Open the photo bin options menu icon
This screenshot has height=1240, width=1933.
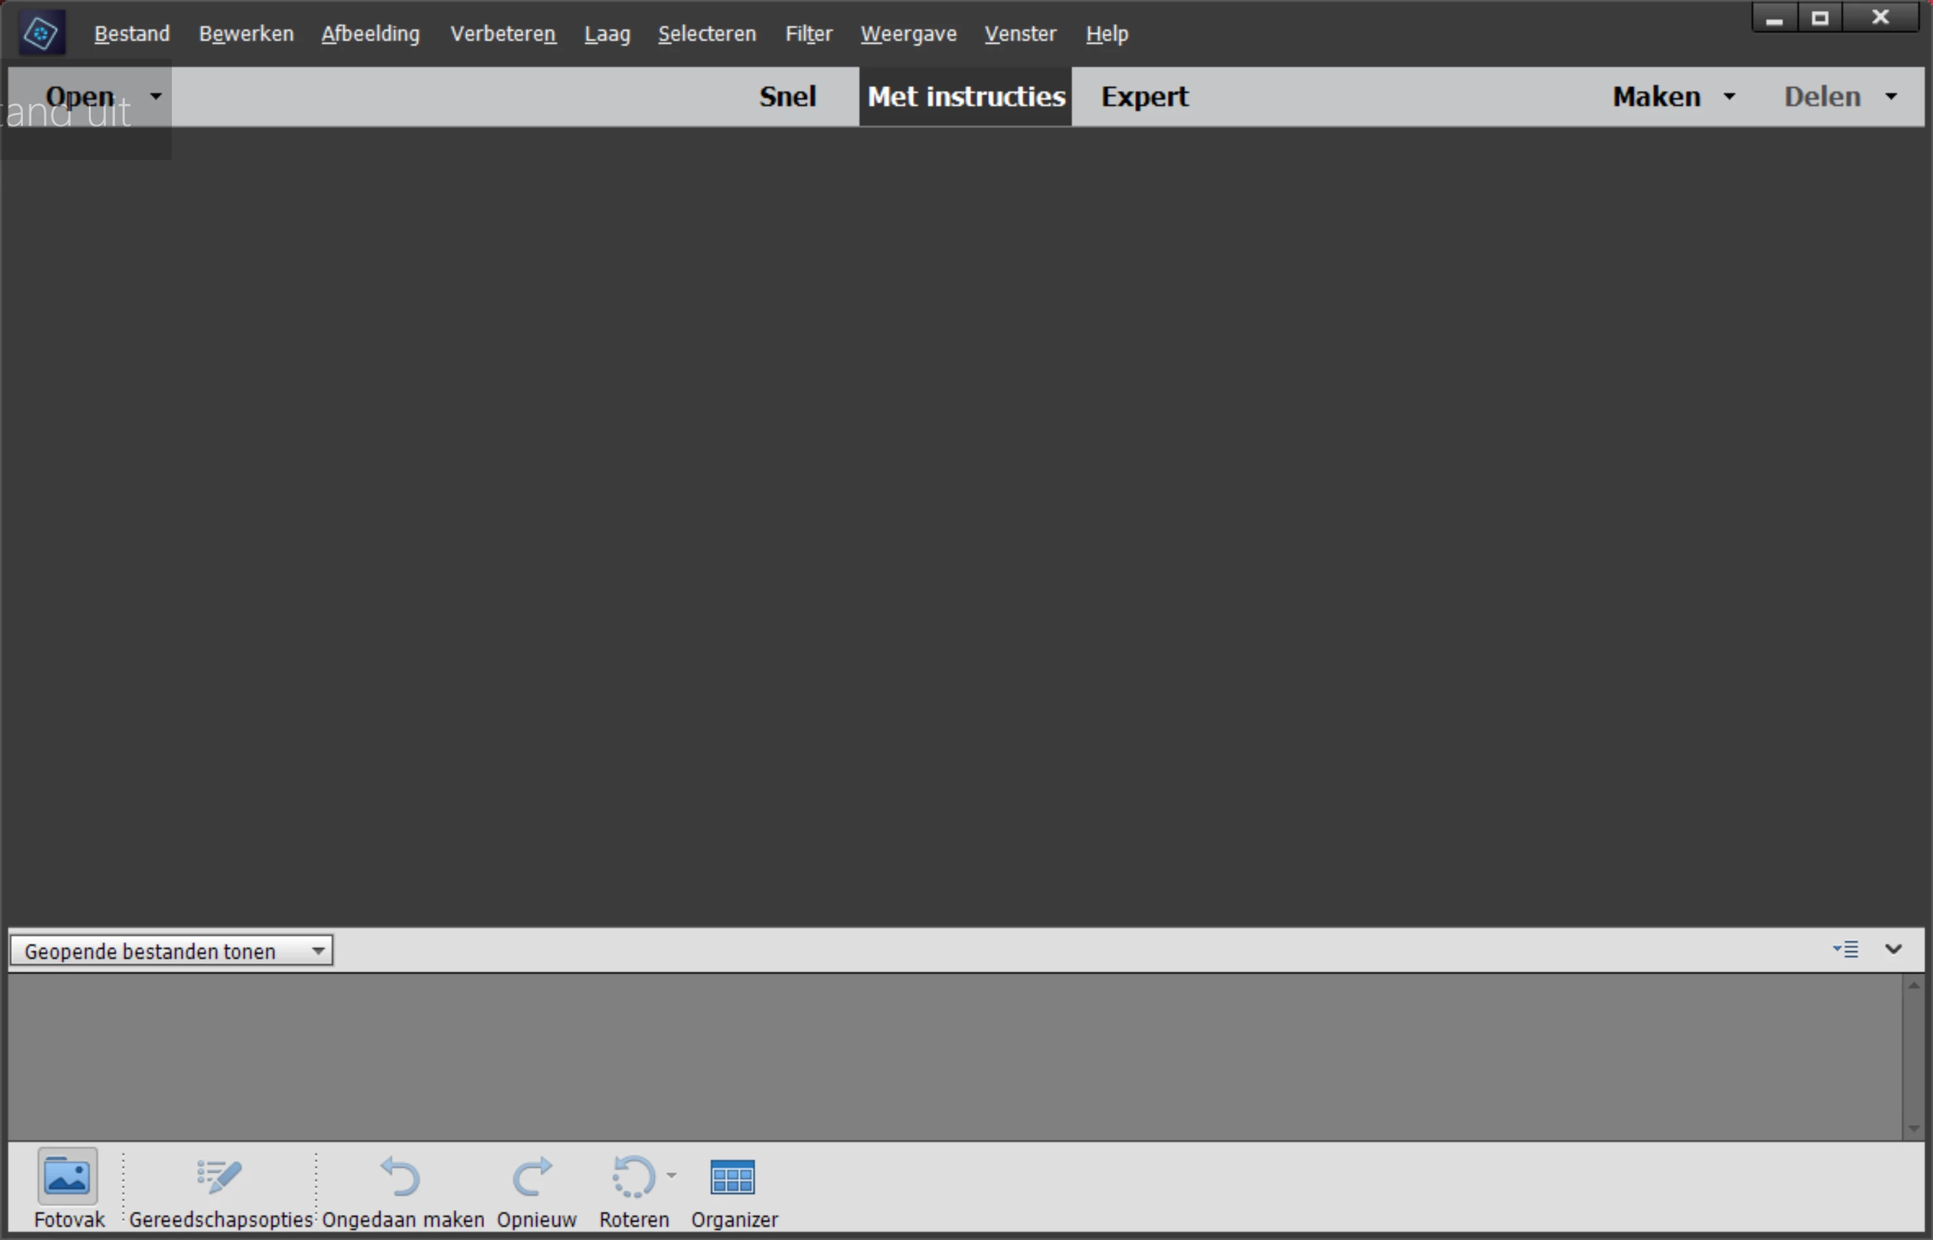[x=1846, y=949]
